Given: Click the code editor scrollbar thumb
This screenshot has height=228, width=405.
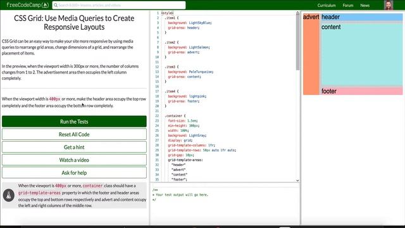Looking at the screenshot, I should pyautogui.click(x=297, y=42).
